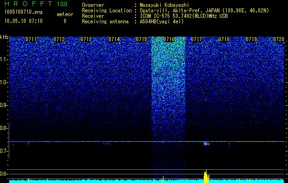Click the 1.0 kHz axis label
The image size is (288, 183).
pyautogui.click(x=4, y=82)
